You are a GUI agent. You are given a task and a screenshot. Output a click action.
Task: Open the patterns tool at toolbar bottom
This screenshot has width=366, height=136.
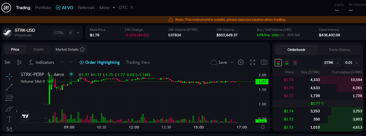click(x=9, y=129)
